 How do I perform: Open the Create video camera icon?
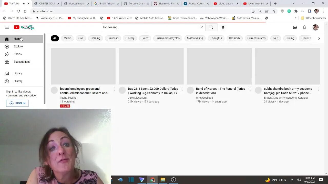295,27
